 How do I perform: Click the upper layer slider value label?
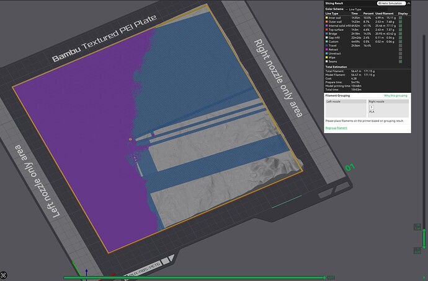417,227
